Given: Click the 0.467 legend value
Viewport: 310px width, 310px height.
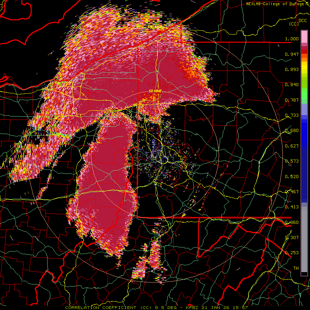Looking at the screenshot, I should click(292, 192).
